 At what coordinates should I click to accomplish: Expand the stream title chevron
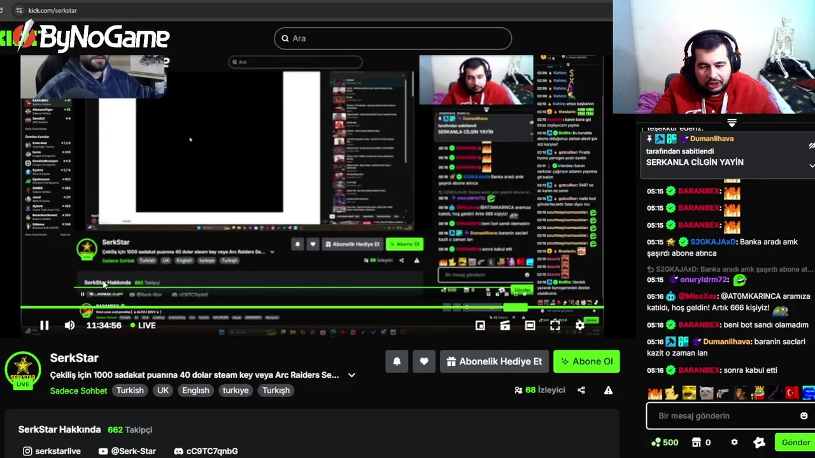(x=351, y=375)
